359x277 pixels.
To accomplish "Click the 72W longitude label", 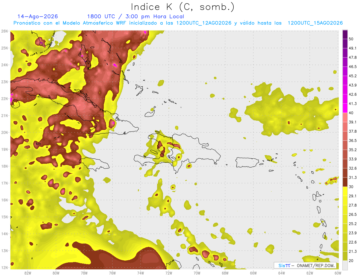I will coord(169,273).
